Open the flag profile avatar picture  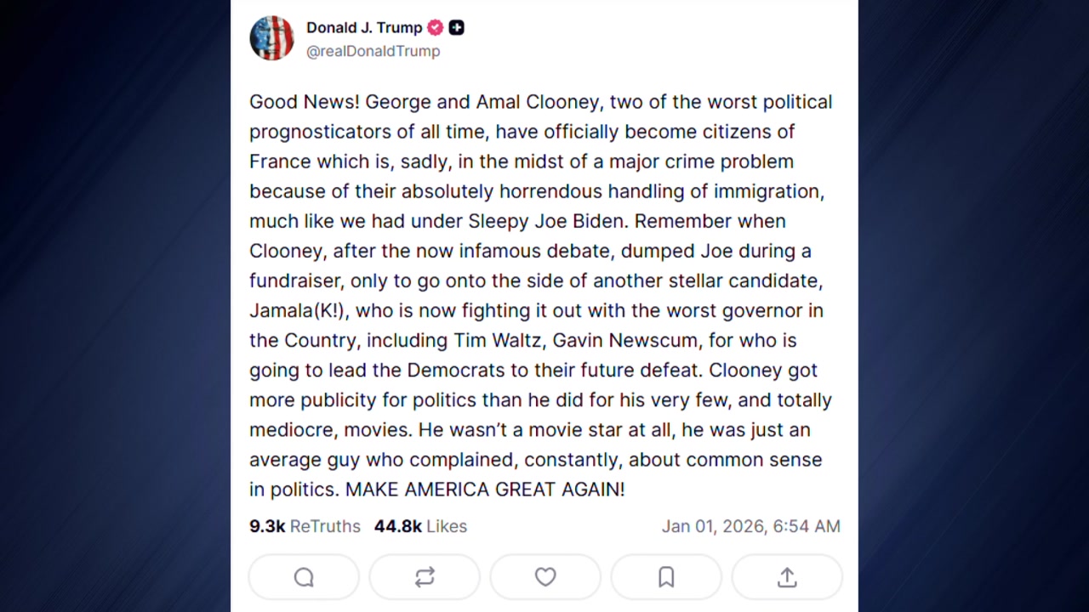click(271, 38)
